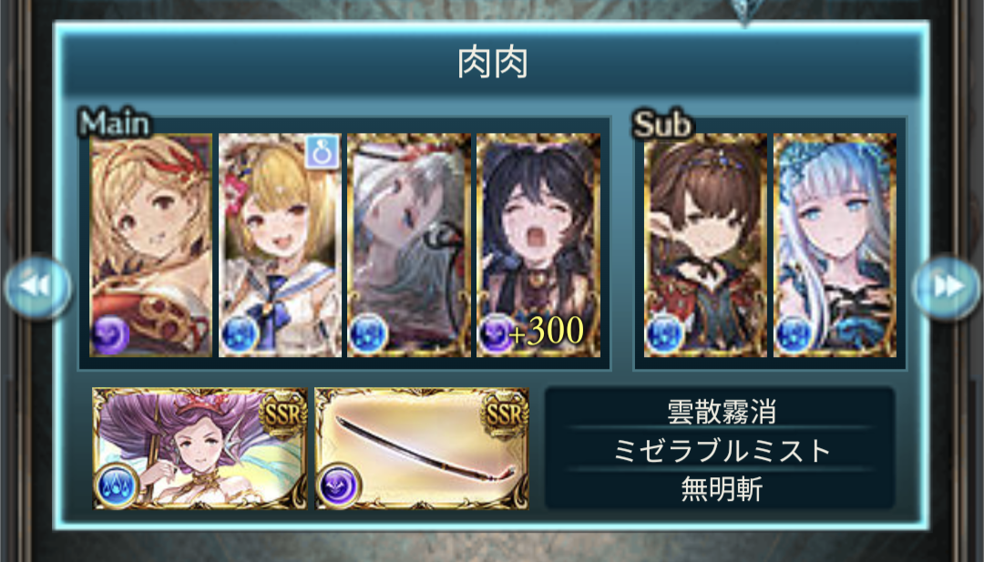Go to next party with right arrow

click(x=947, y=287)
